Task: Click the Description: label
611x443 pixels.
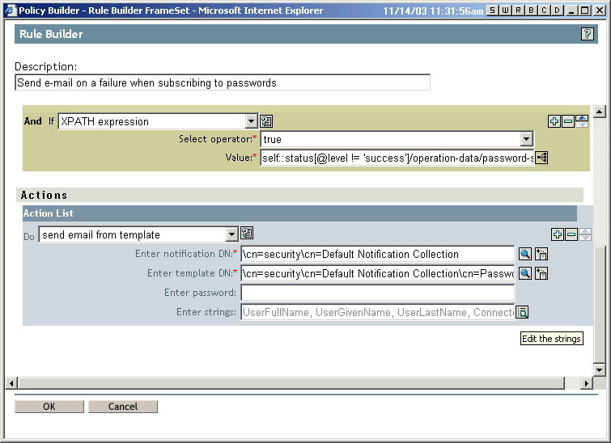Action: 45,66
